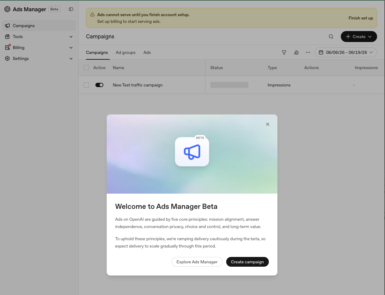Switch to the Ad groups tab
Screen dimensions: 385x295
[x=126, y=52]
